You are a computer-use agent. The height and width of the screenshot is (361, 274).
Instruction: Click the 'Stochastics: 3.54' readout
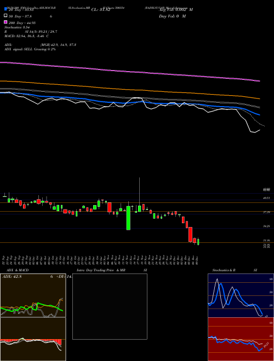click(x=17, y=27)
